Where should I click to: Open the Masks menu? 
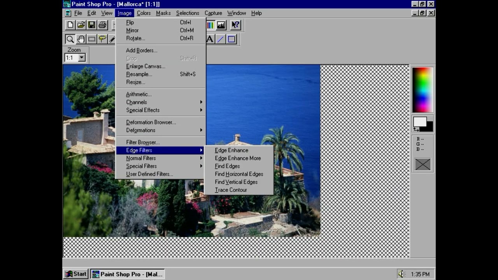pyautogui.click(x=163, y=13)
